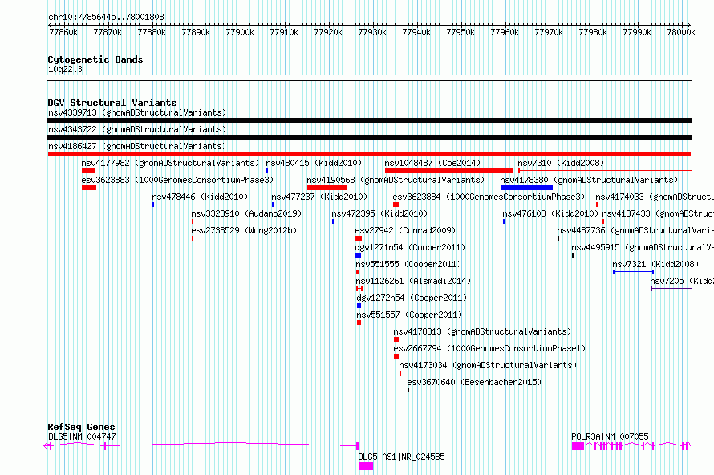Open the esv27942 (Conrad2009) label
This screenshot has height=475, width=714.
coord(405,230)
